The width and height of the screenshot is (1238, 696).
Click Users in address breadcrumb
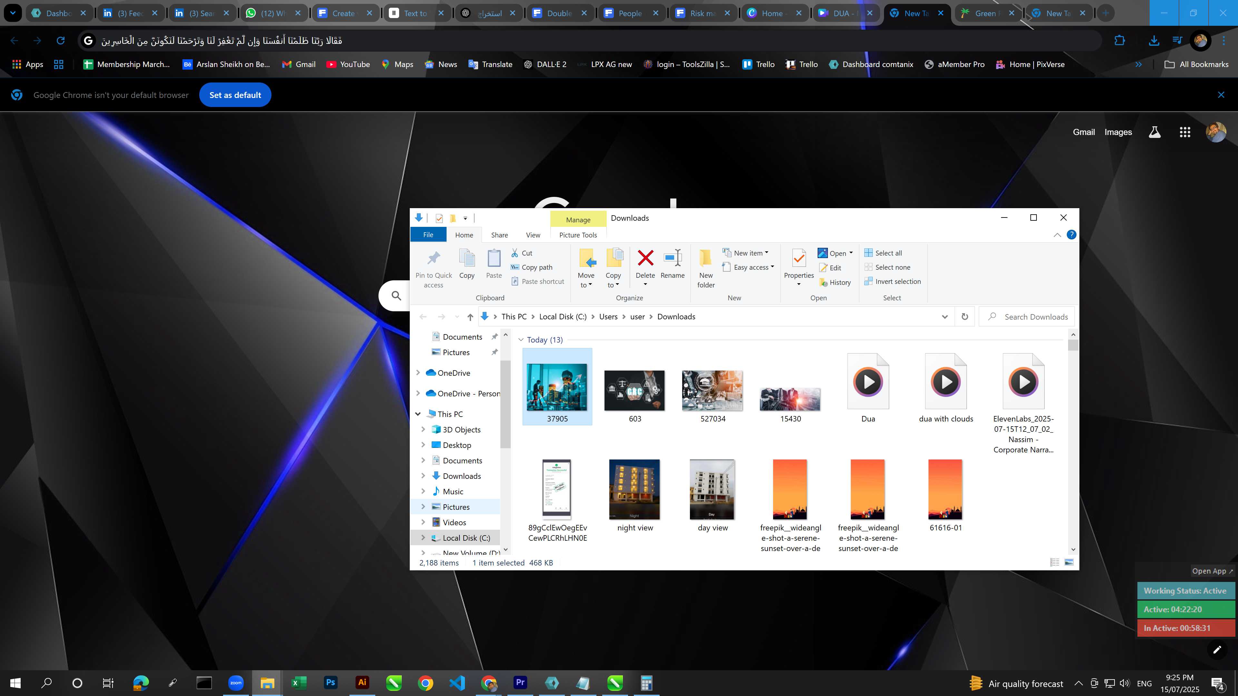(x=608, y=316)
